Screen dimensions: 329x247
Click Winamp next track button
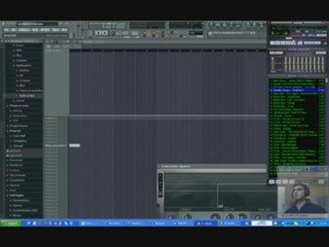[x=293, y=43]
